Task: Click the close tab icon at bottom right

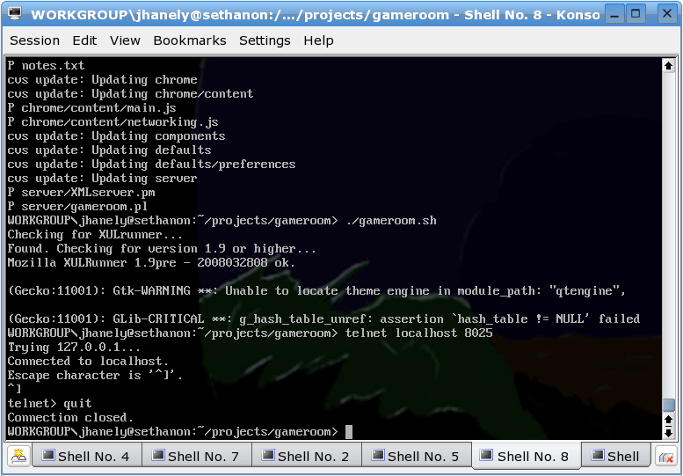Action: [665, 457]
